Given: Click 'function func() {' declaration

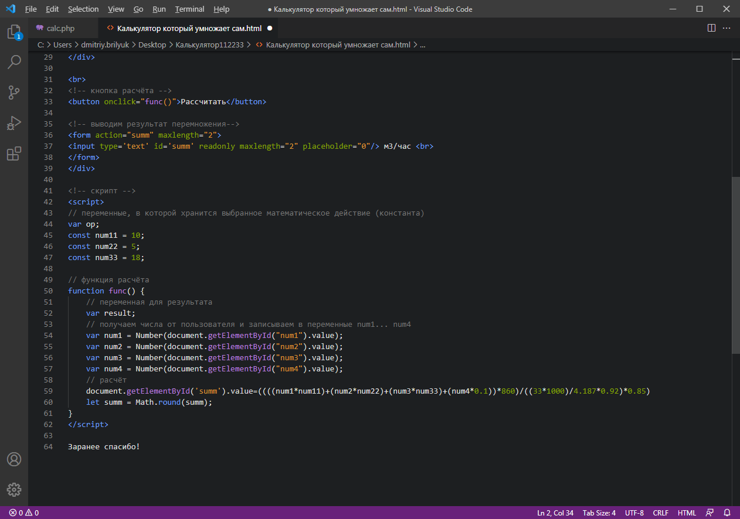Looking at the screenshot, I should pyautogui.click(x=106, y=291).
